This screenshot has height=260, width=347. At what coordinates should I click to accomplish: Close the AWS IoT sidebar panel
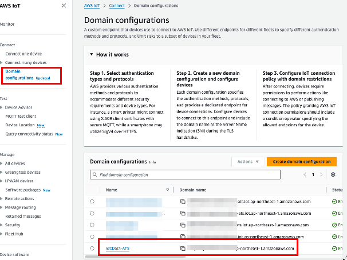click(x=64, y=6)
